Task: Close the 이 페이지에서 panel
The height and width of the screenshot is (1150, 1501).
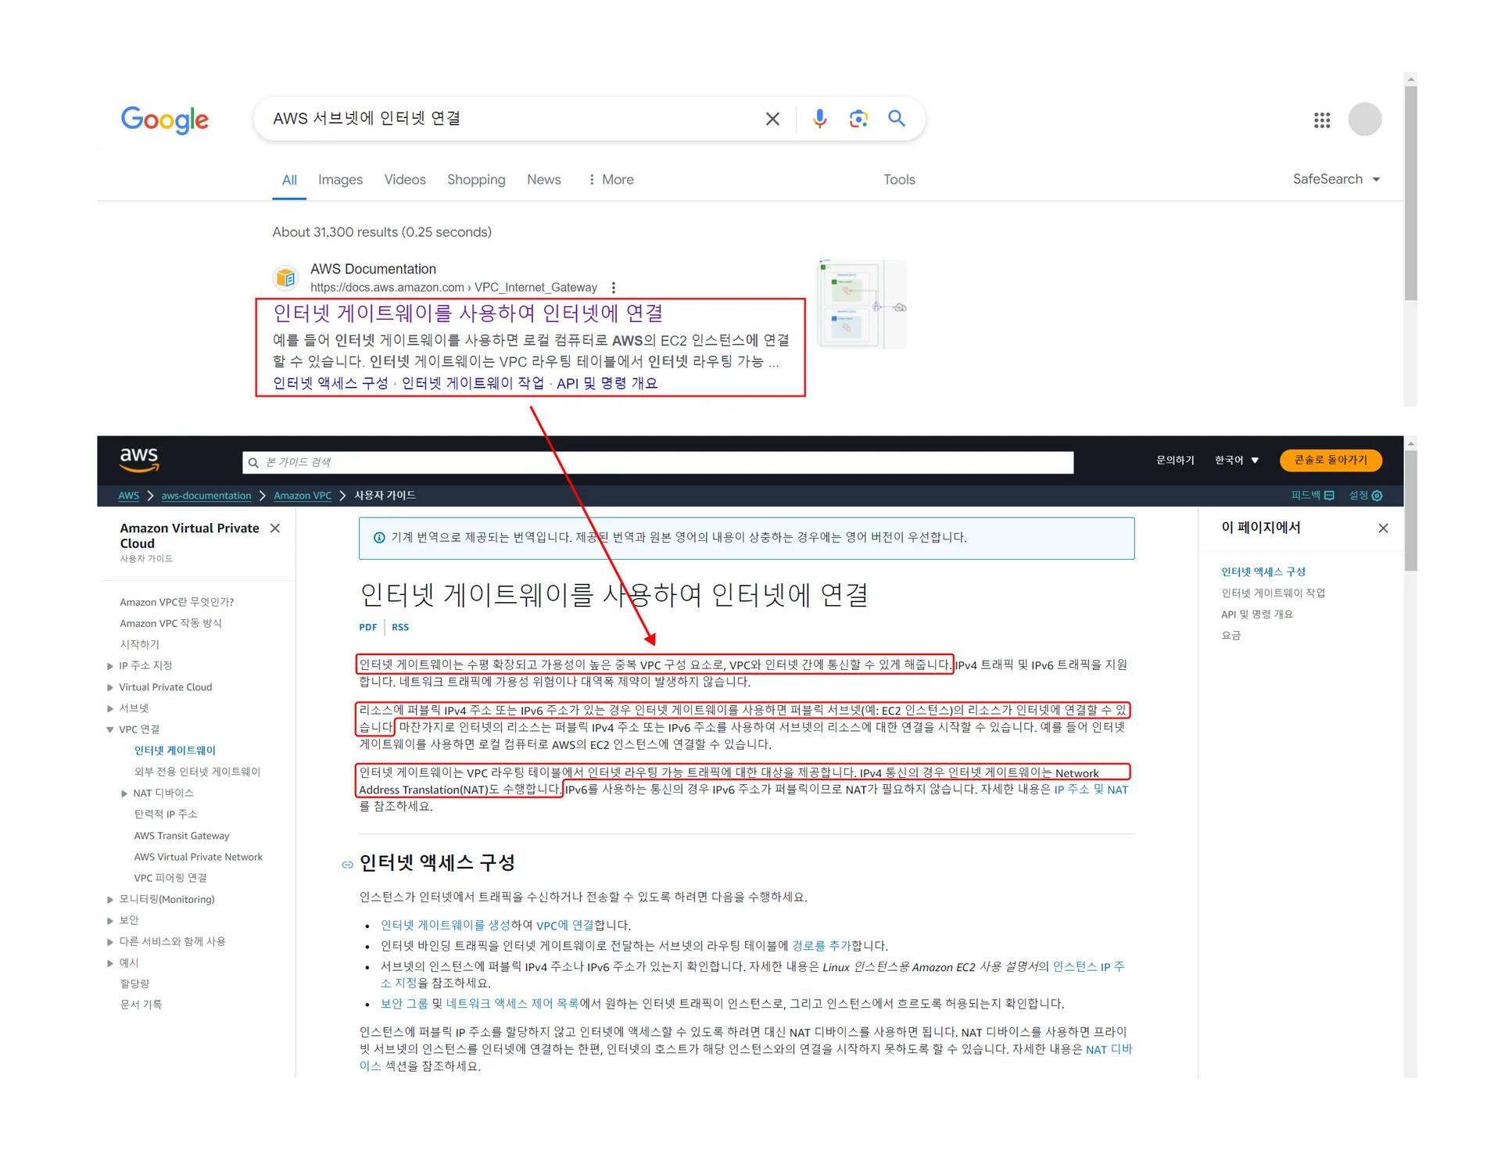Action: point(1383,528)
